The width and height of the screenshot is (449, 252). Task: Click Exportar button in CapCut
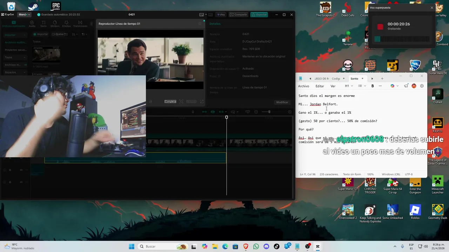(259, 15)
